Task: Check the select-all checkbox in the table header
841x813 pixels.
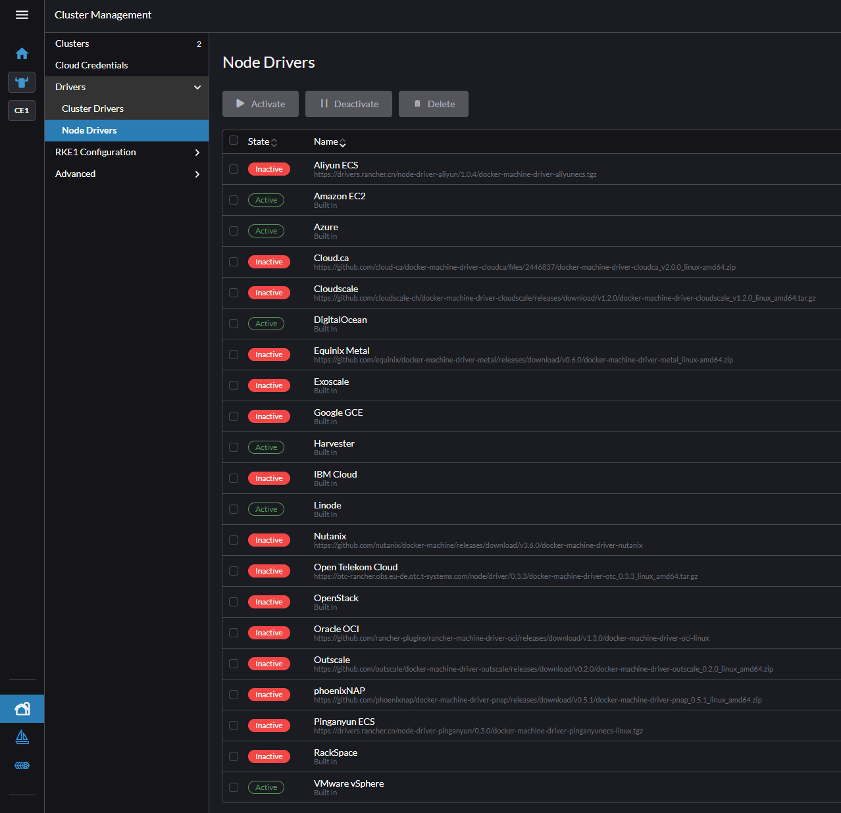Action: click(x=234, y=140)
